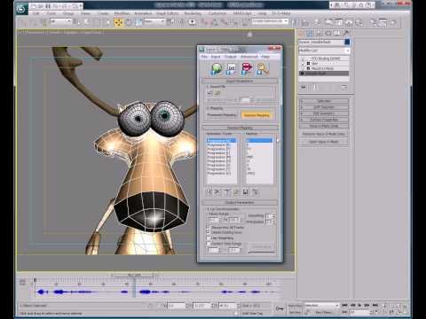The image size is (426, 319).
Task: Select the Select and Move tool
Action: click(119, 22)
